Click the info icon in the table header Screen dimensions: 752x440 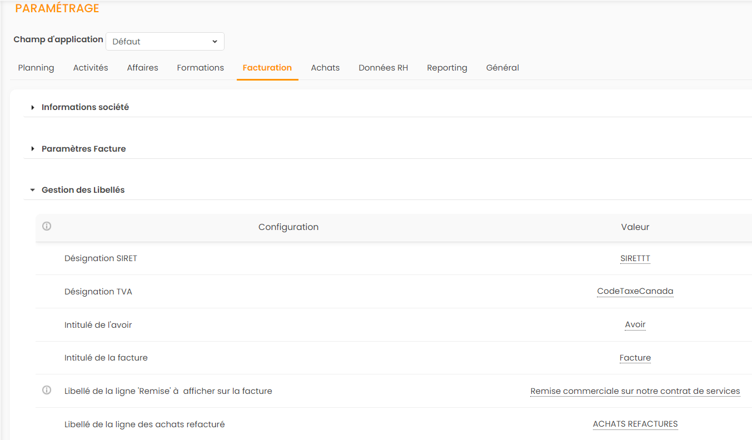pos(47,226)
